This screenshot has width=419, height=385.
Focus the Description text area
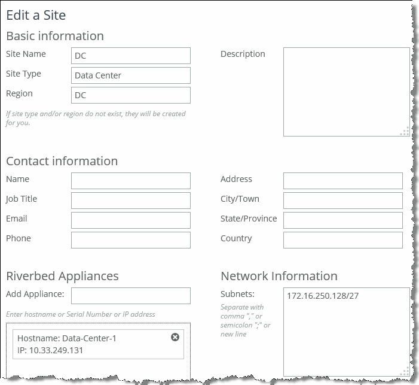pyautogui.click(x=345, y=92)
